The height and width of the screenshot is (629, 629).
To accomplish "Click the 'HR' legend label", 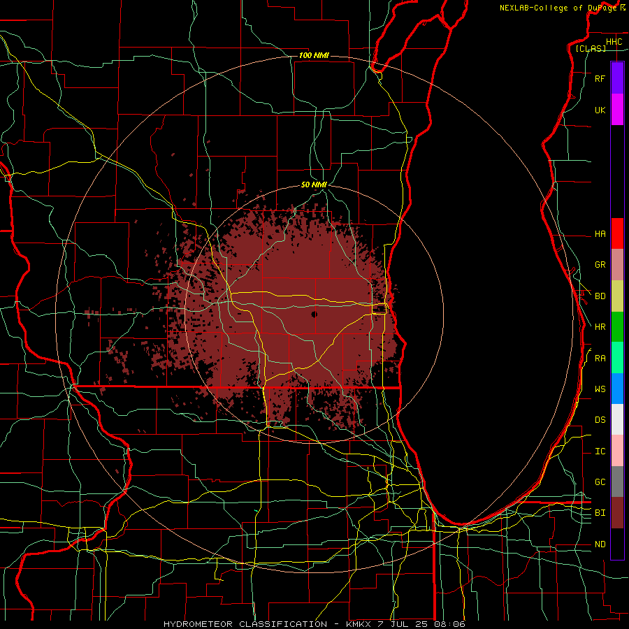I will [x=600, y=327].
